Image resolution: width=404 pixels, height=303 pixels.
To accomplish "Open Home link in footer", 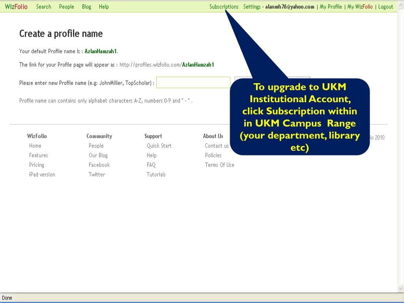I will click(x=35, y=146).
